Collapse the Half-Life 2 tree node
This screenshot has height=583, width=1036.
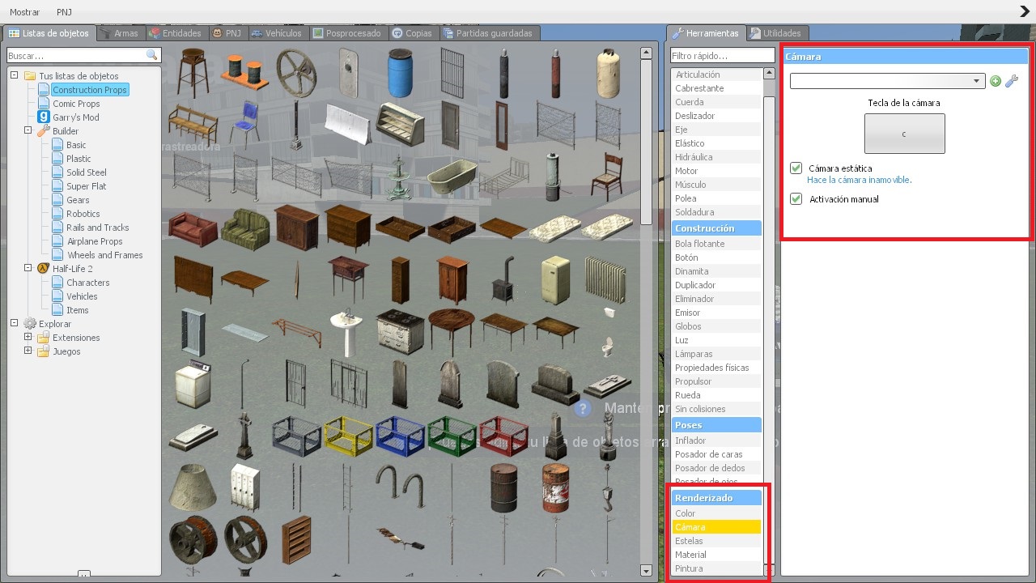click(28, 268)
